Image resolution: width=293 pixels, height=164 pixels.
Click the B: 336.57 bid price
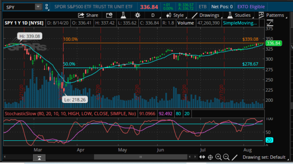pyautogui.click(x=186, y=5)
